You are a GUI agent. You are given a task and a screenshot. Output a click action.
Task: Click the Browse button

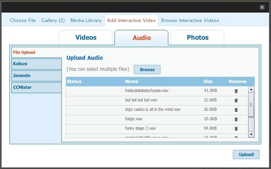pyautogui.click(x=147, y=69)
